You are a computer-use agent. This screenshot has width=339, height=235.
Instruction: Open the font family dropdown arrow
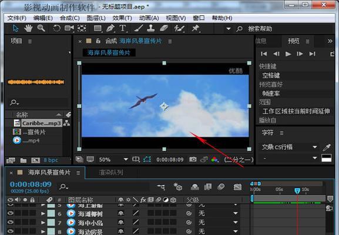coord(315,147)
